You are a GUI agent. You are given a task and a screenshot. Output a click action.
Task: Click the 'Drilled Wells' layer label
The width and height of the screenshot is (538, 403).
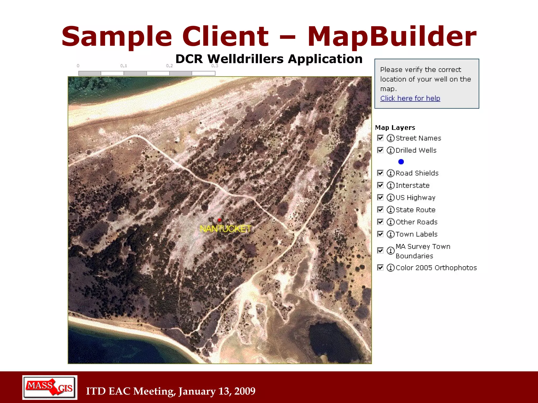tap(416, 150)
